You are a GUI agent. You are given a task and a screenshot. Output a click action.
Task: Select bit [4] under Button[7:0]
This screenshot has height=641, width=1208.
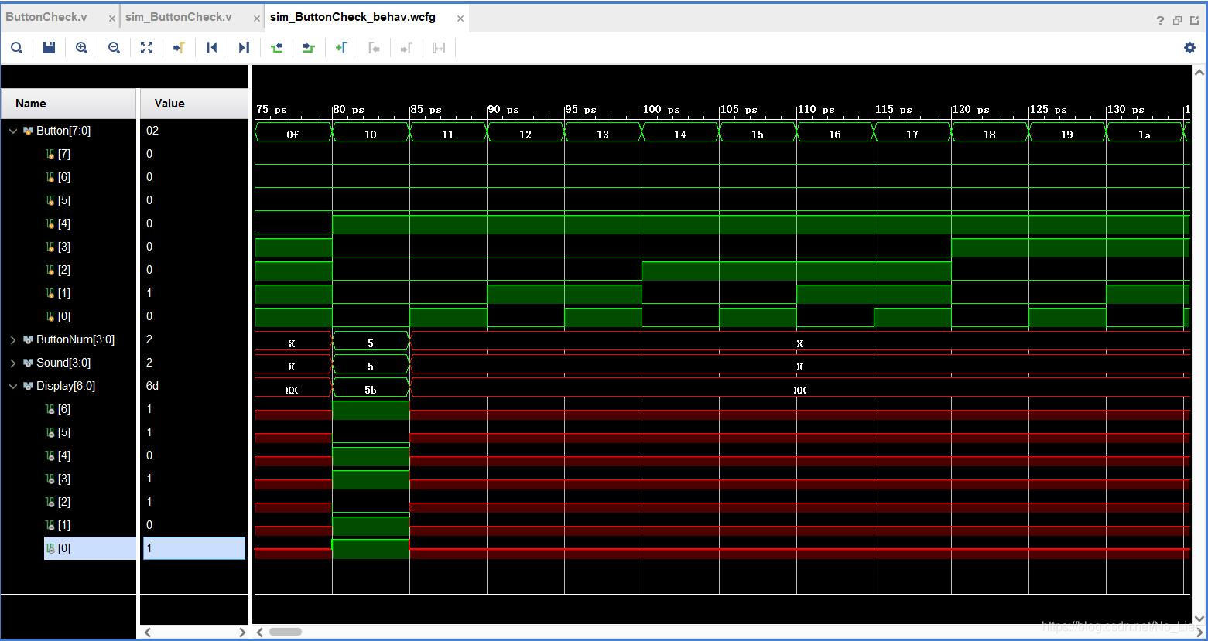pyautogui.click(x=63, y=223)
